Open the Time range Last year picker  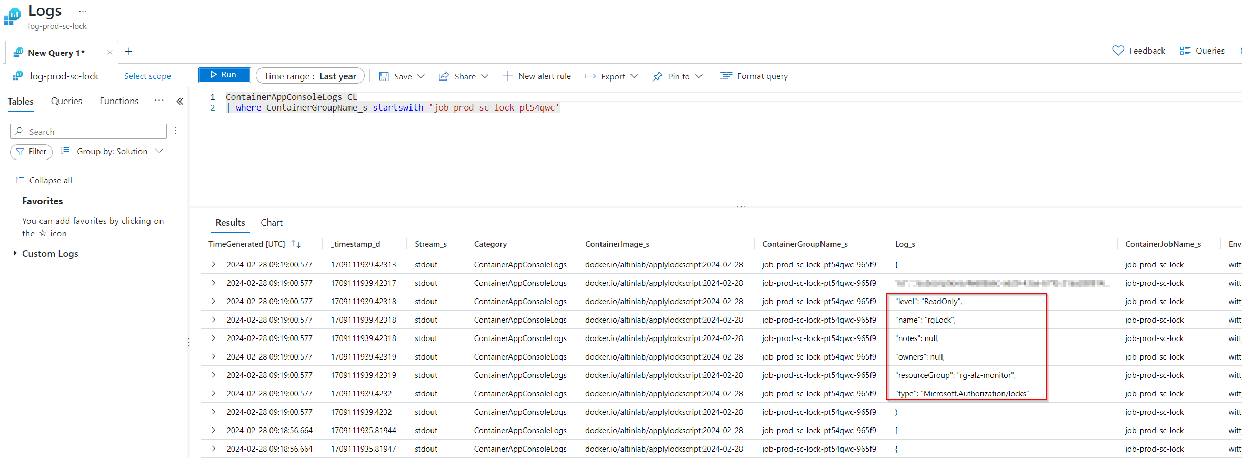[x=310, y=76]
